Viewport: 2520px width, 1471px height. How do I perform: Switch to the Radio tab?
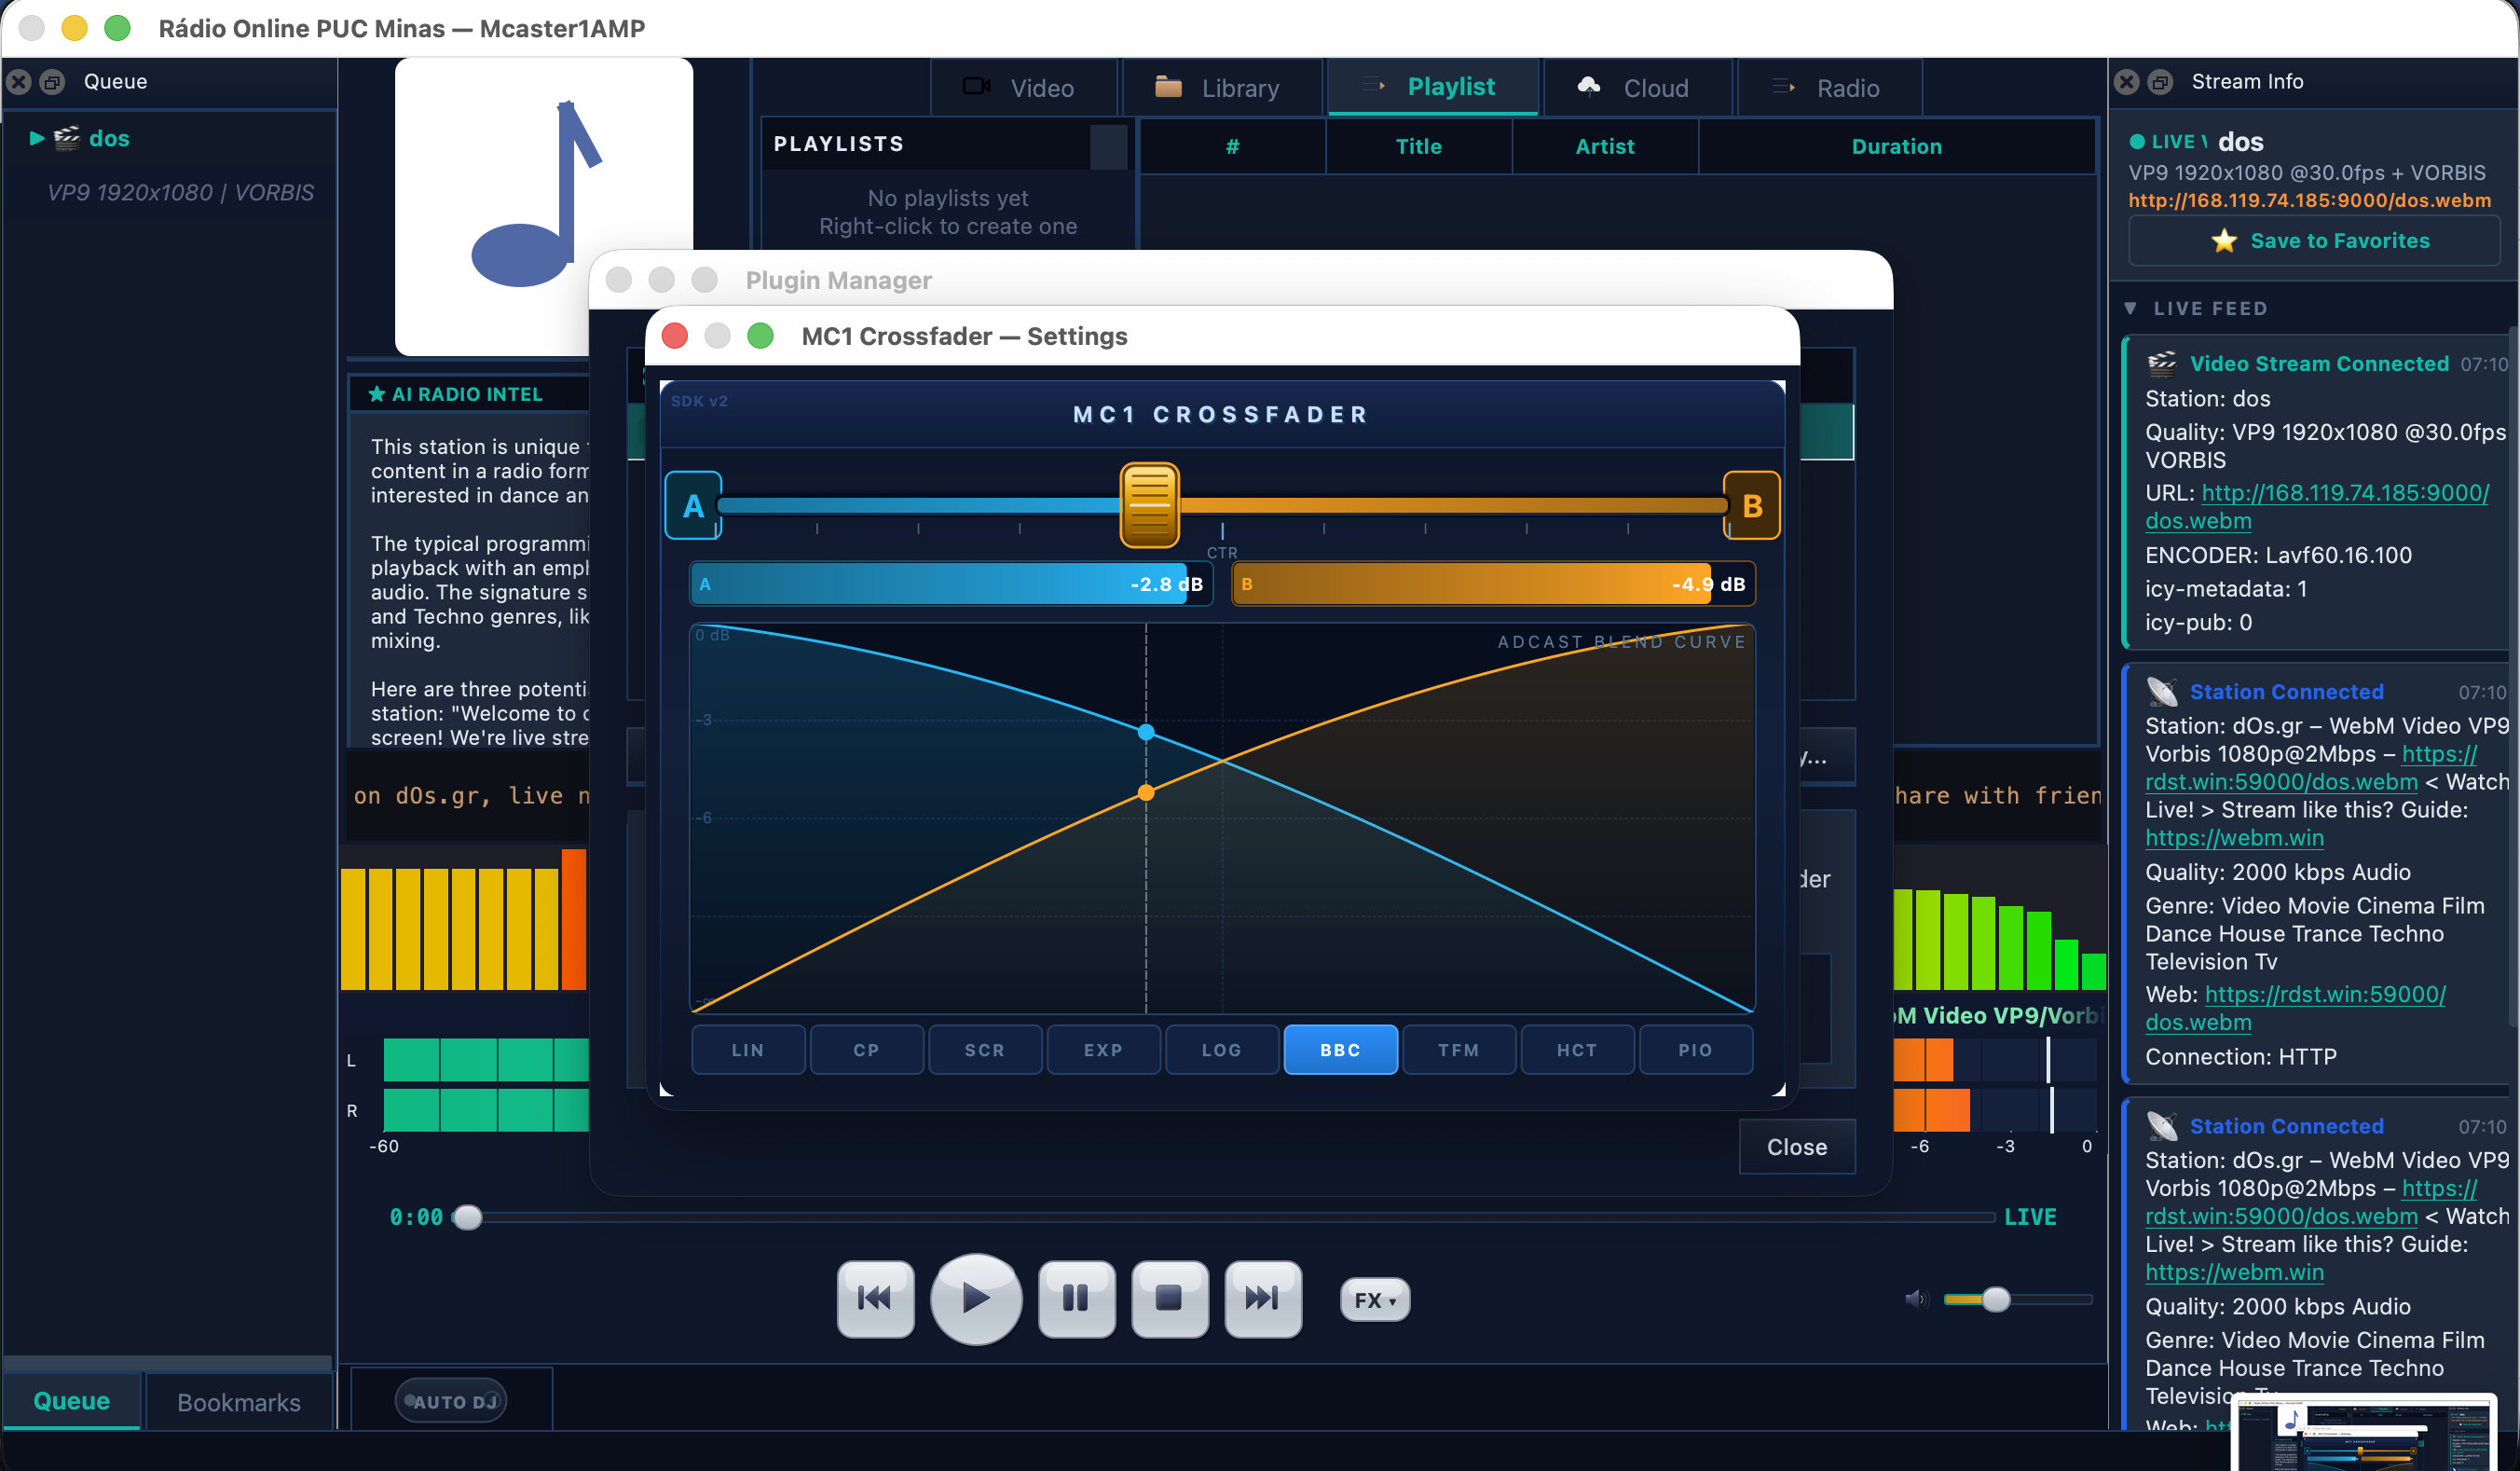coord(1846,87)
